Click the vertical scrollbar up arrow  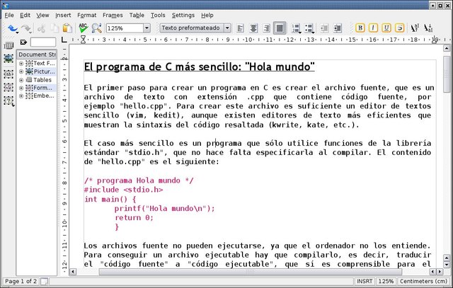[x=447, y=48]
